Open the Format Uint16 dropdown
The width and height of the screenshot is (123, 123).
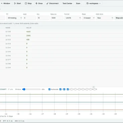point(73,18)
